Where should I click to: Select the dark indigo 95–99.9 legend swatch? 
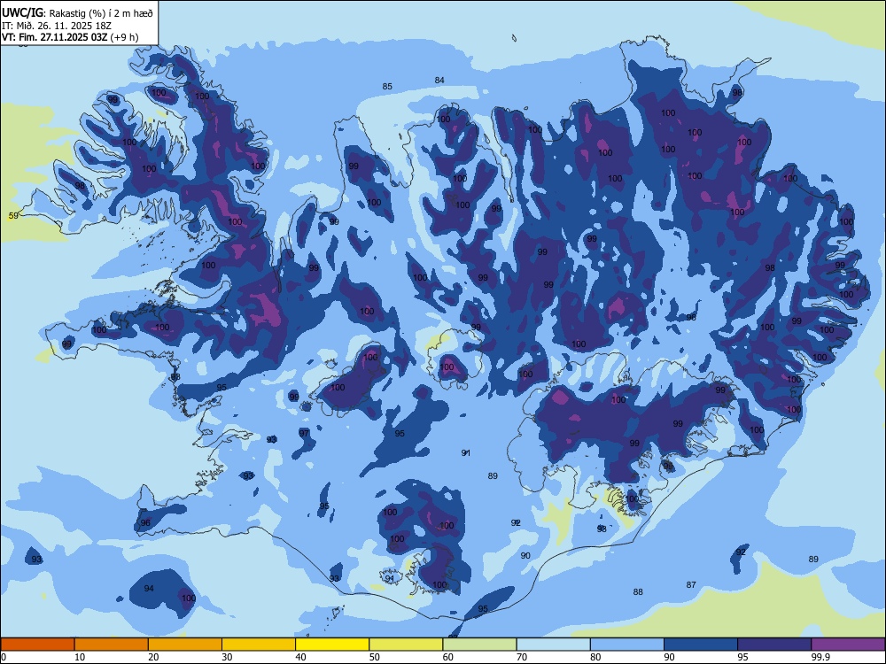[x=774, y=645]
